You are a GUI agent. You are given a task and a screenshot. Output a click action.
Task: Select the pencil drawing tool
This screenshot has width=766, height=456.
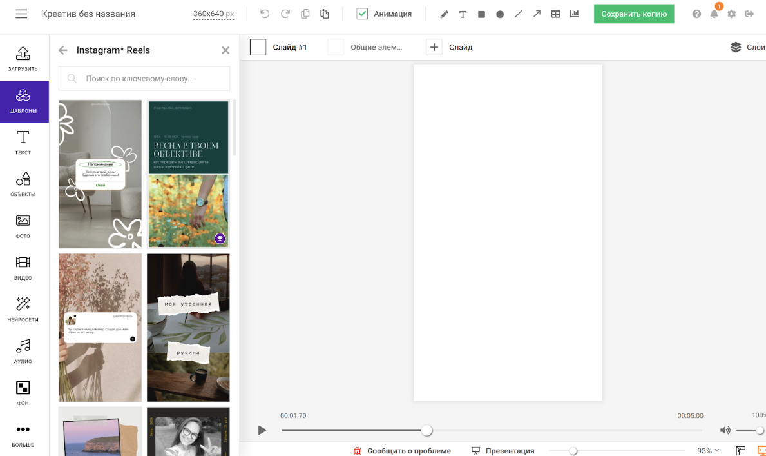click(444, 14)
